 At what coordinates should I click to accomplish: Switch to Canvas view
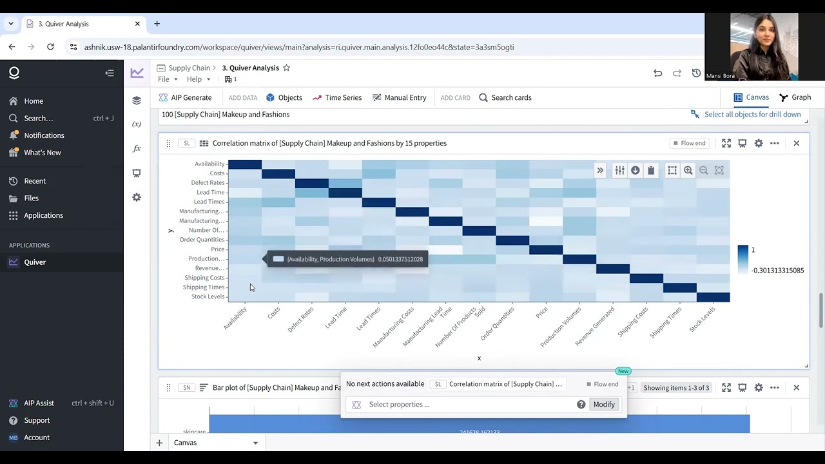(751, 97)
